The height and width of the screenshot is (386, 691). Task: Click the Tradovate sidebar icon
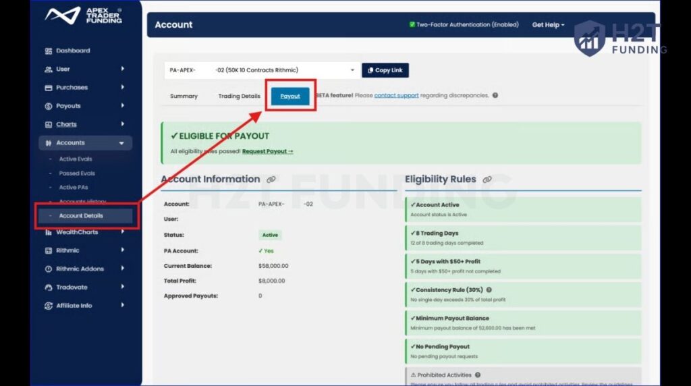(x=49, y=287)
